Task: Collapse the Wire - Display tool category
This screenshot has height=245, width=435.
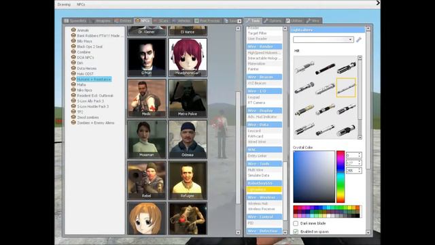Action: click(x=264, y=110)
